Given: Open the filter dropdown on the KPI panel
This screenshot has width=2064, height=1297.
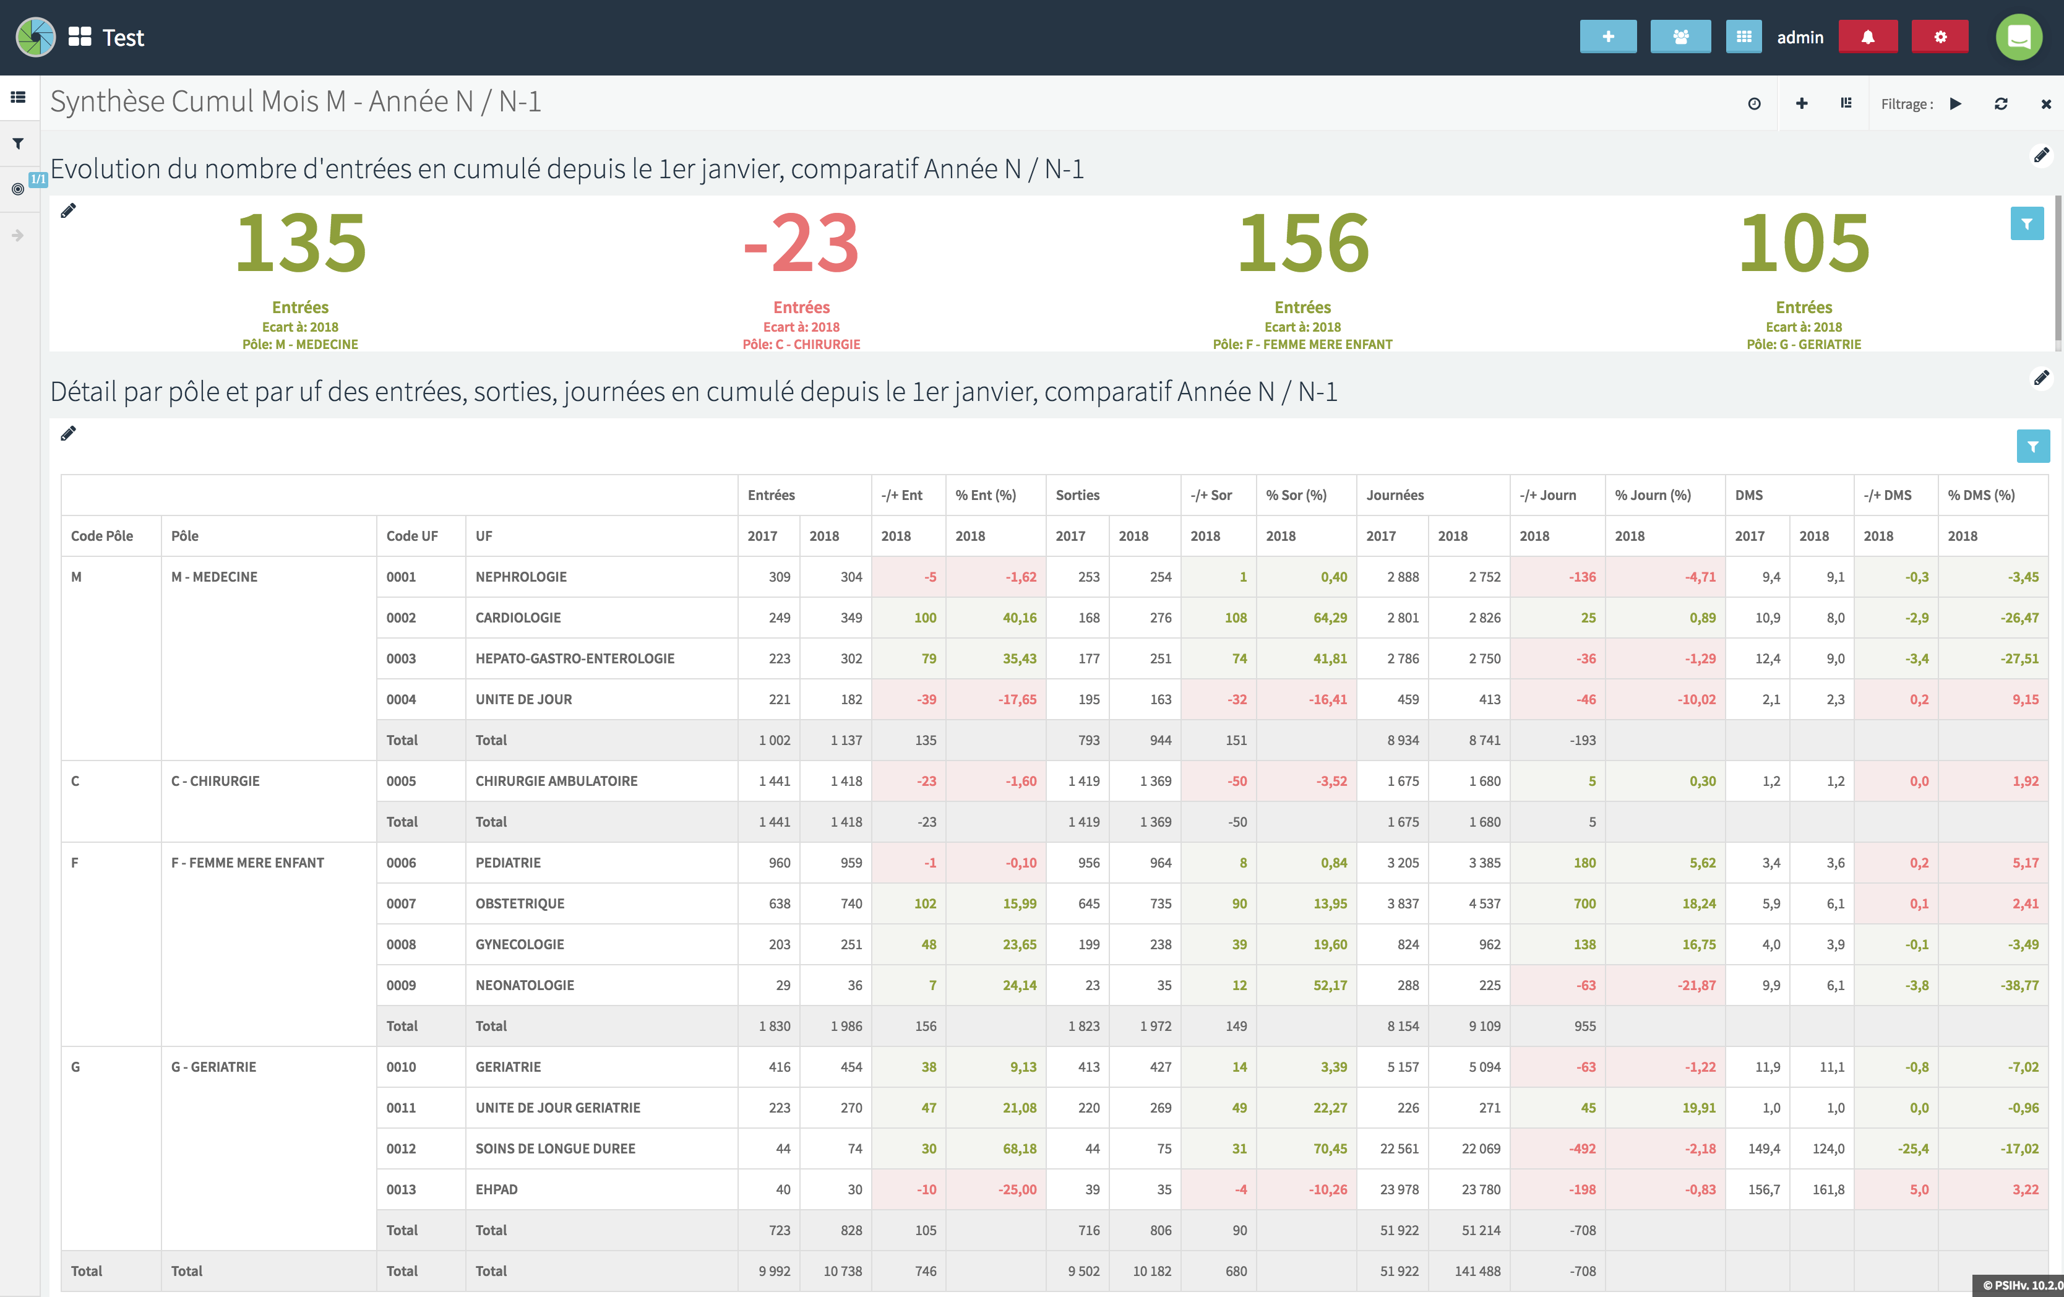Looking at the screenshot, I should coord(2026,224).
